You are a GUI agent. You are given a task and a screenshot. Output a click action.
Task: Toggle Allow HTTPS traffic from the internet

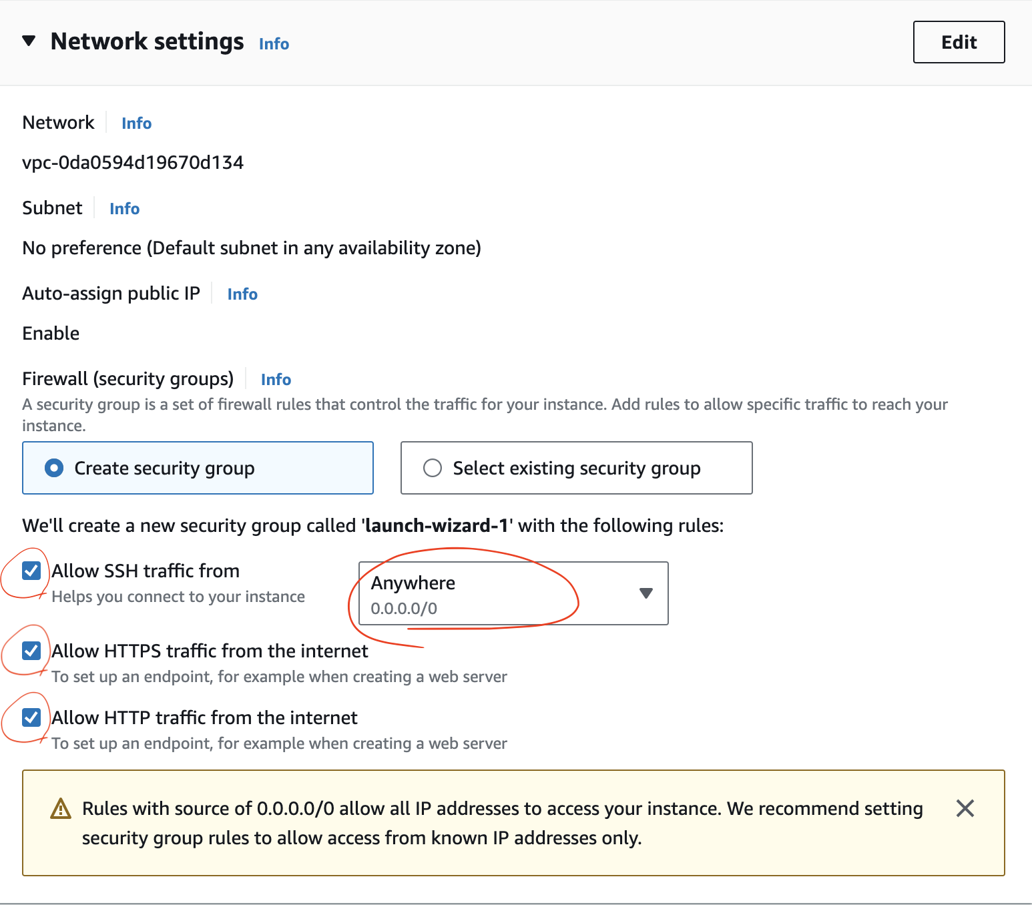tap(31, 651)
